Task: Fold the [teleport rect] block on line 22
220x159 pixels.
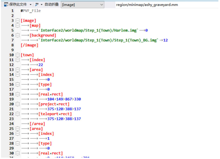Action: tap(17, 114)
